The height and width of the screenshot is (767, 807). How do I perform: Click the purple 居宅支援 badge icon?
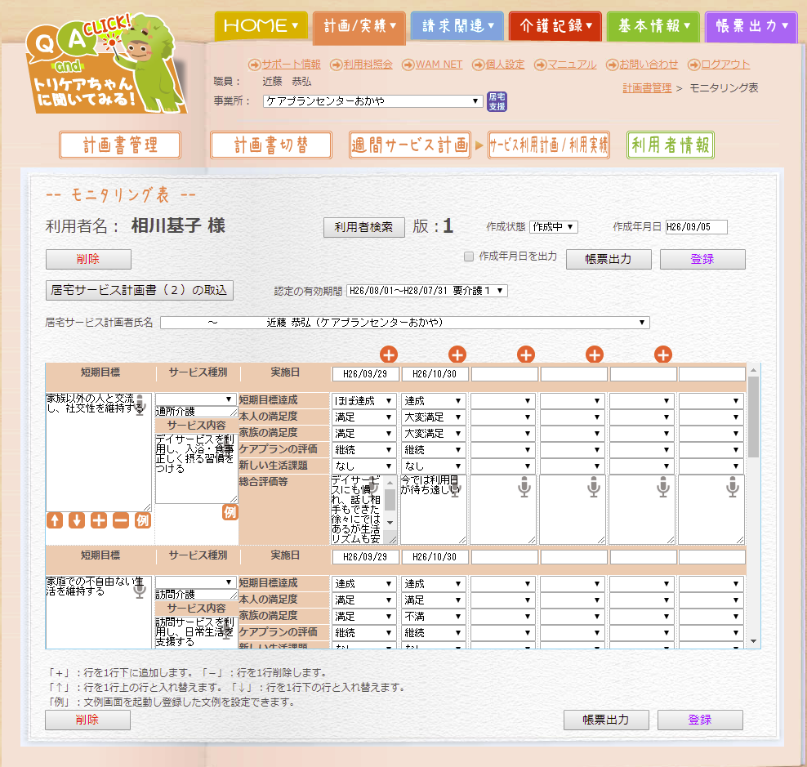(x=497, y=101)
